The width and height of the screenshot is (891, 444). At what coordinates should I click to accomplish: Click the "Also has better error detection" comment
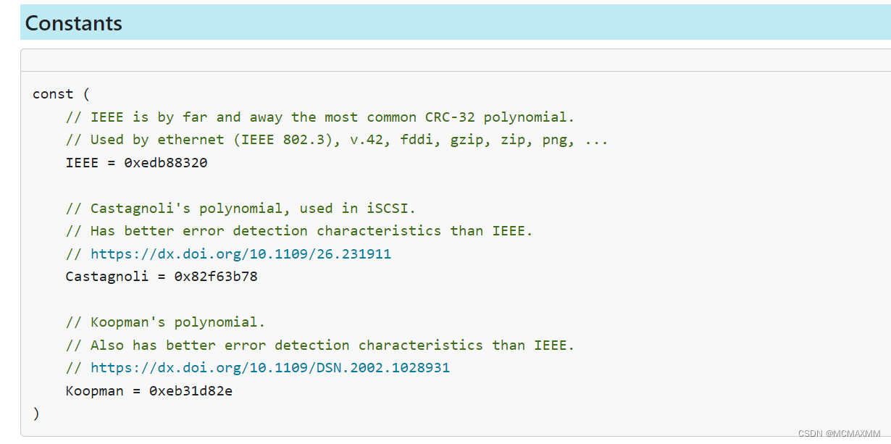tap(319, 345)
